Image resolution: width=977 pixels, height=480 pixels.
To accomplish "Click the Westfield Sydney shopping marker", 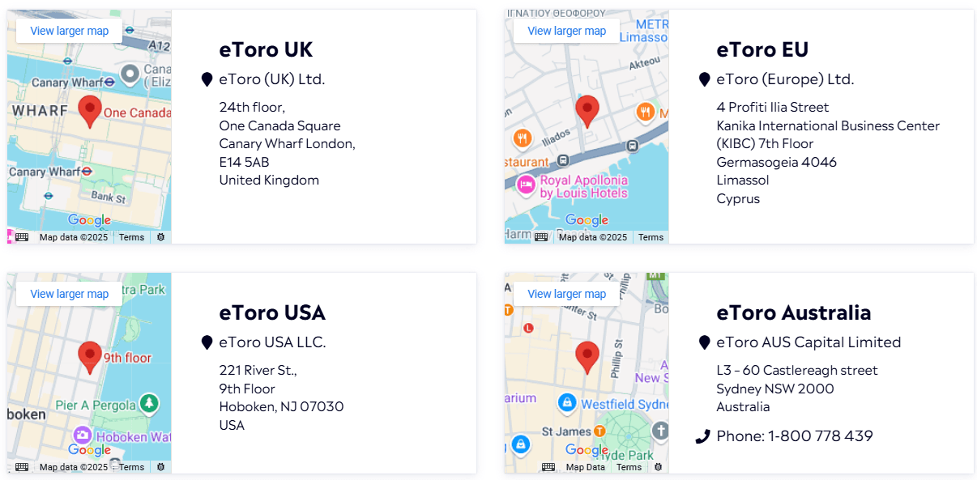I will point(568,402).
